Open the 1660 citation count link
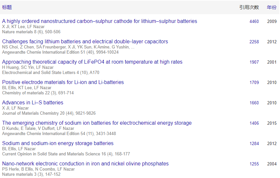The height and width of the screenshot is (178, 280). pos(254,103)
